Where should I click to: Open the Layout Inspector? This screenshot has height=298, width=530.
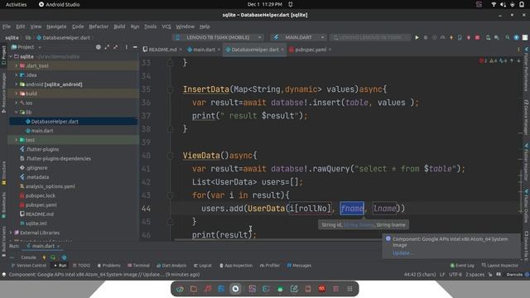[500, 266]
